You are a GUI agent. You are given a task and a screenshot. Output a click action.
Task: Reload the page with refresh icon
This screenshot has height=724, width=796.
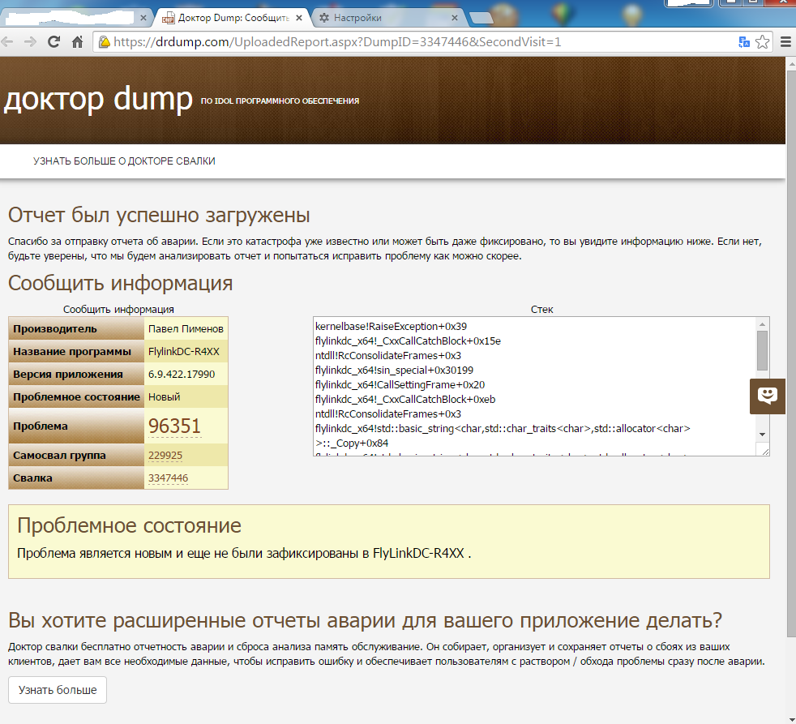(53, 42)
